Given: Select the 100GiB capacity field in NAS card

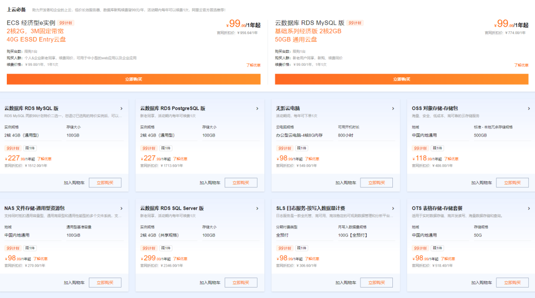Looking at the screenshot, I should (x=95, y=236).
